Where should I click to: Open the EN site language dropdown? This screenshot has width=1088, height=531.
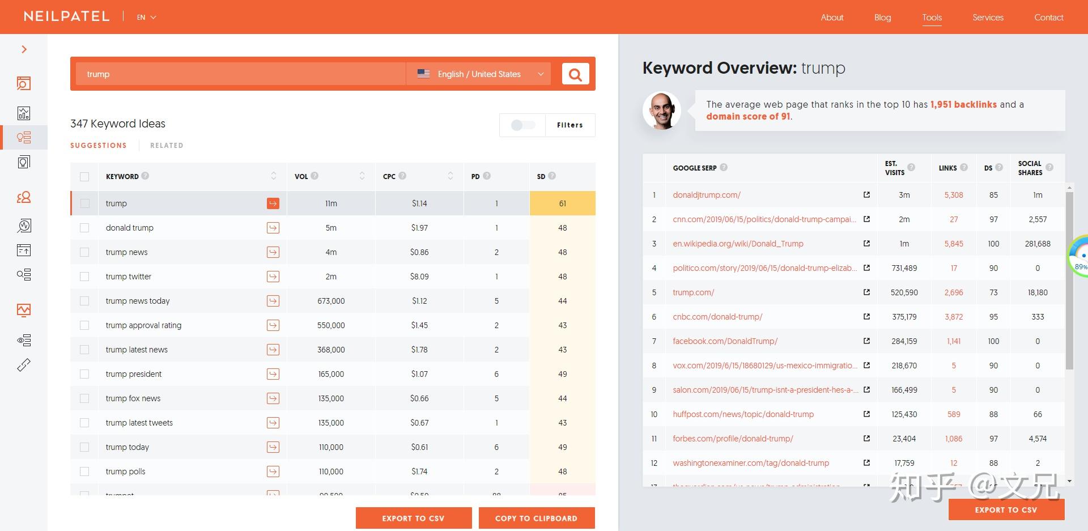click(146, 18)
